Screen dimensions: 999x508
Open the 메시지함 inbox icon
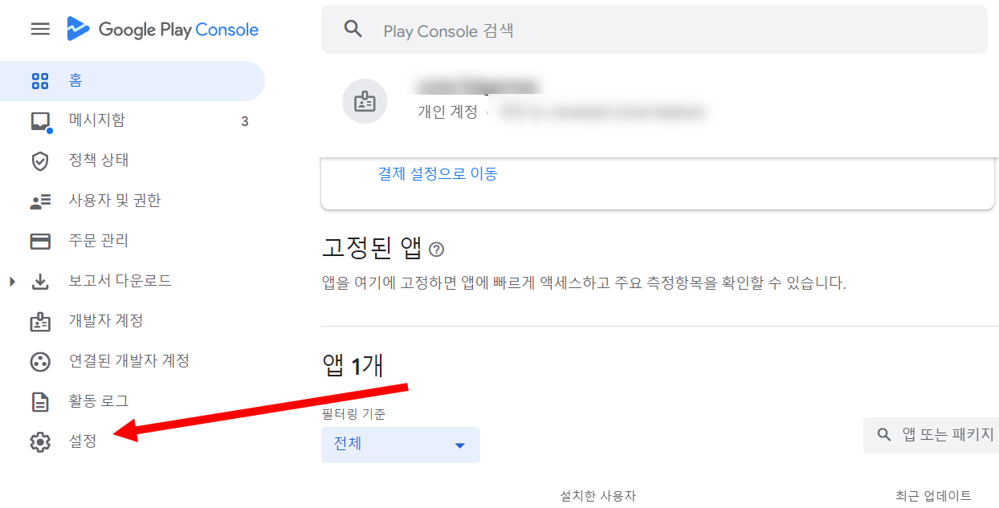coord(40,121)
